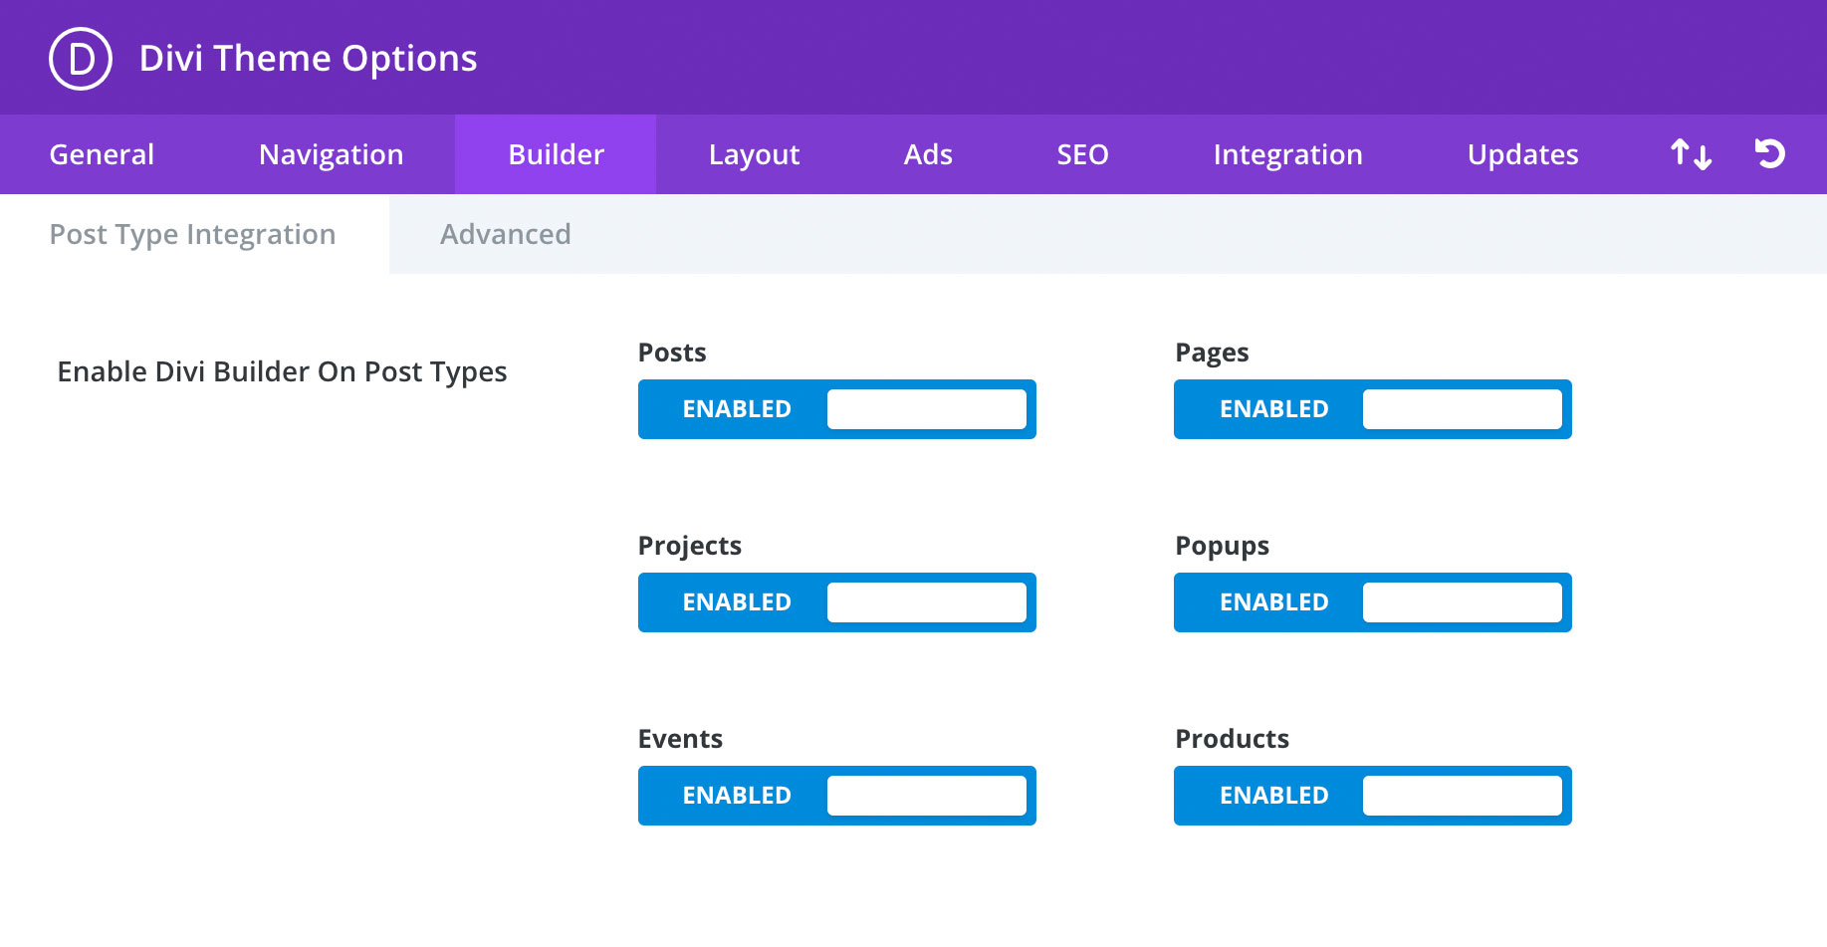The height and width of the screenshot is (947, 1827).
Task: Open the Navigation tab
Action: (332, 154)
